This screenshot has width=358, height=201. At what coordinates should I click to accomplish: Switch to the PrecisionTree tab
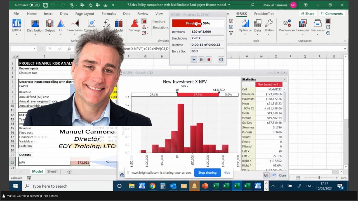click(x=264, y=14)
